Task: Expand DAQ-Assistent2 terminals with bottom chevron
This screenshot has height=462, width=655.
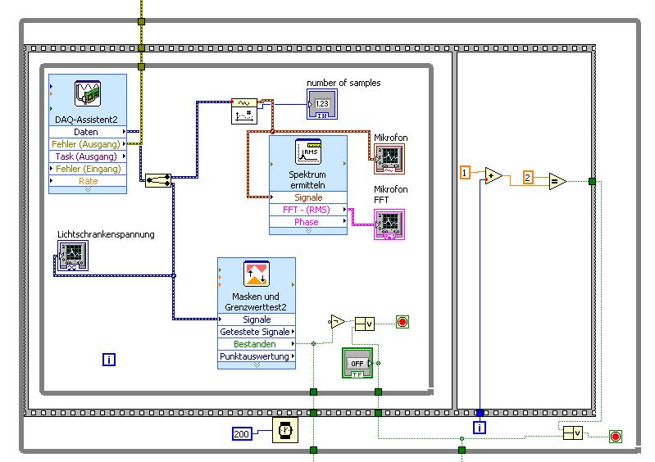Action: point(88,190)
